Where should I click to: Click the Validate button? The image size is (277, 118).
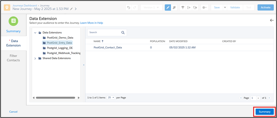click(235, 8)
